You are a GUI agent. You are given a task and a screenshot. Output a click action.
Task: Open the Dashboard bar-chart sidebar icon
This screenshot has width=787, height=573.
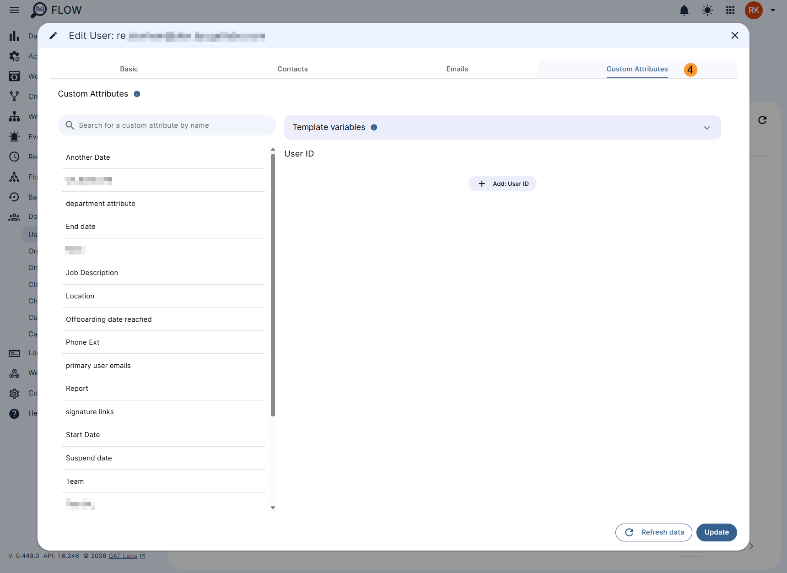point(14,36)
